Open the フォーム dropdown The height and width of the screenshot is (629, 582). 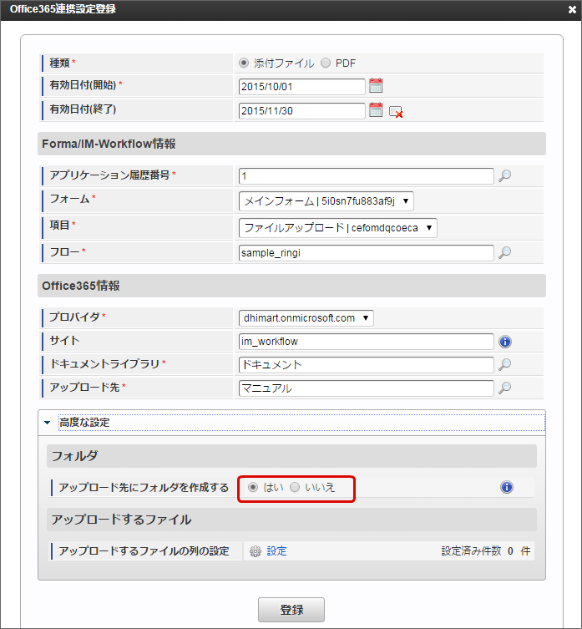tap(326, 201)
